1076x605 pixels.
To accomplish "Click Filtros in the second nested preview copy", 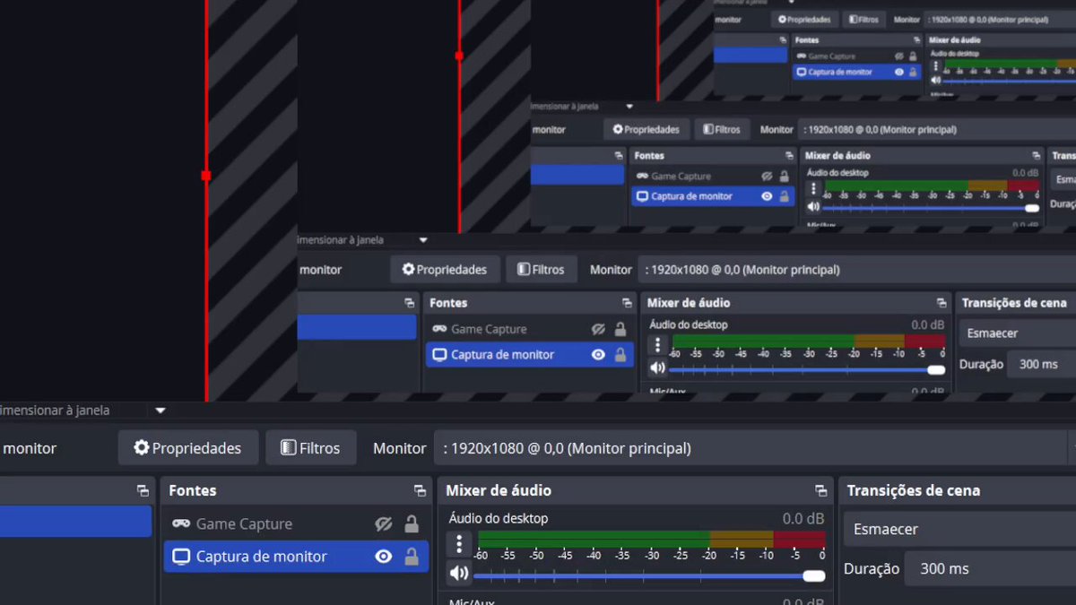I will (x=723, y=129).
